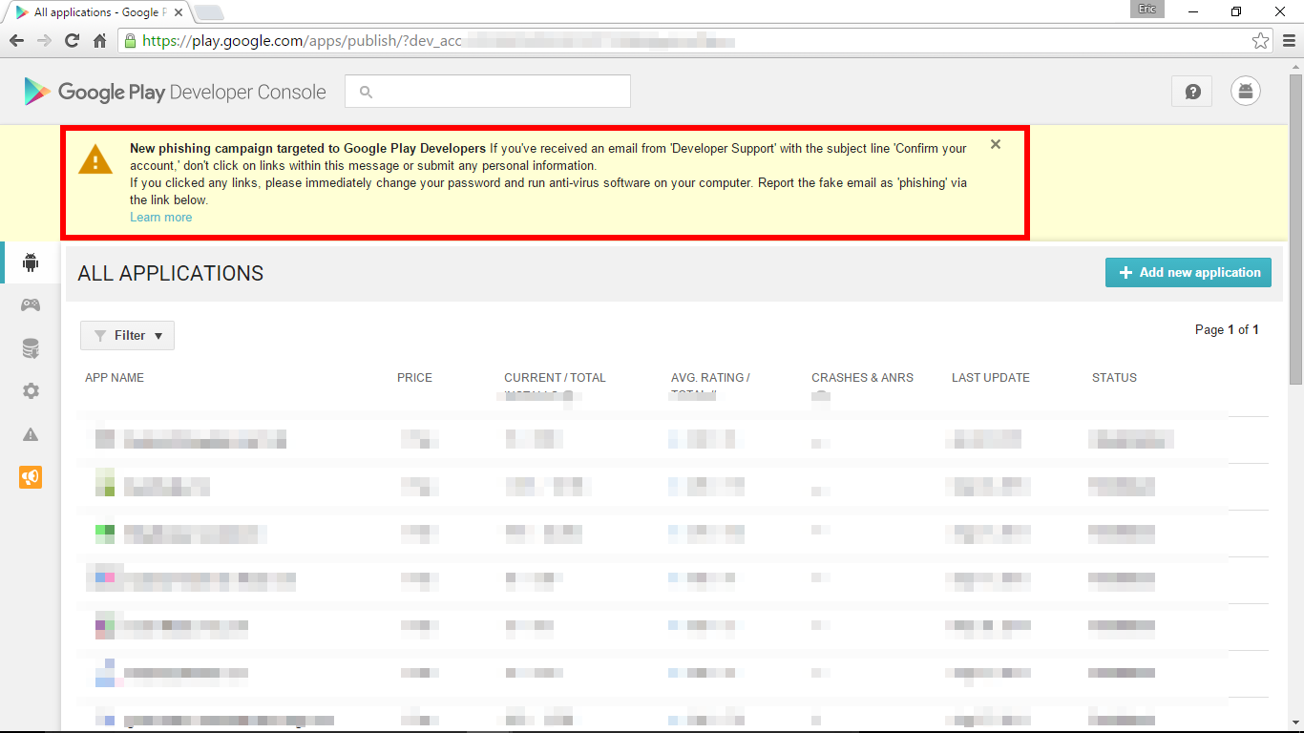Open the download reports database icon in sidebar
This screenshot has height=733, width=1304.
[31, 348]
